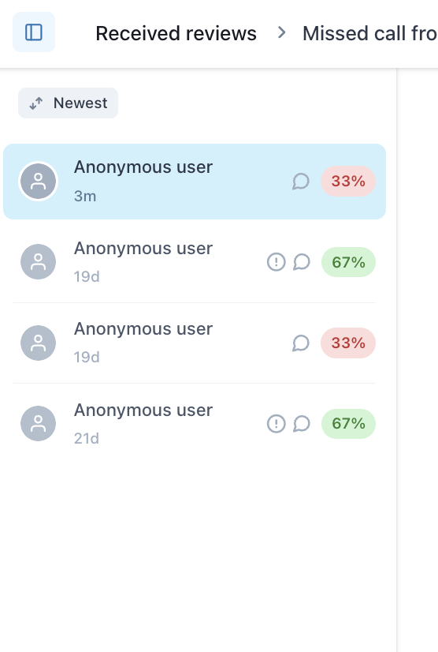Click the breadcrumb chevron after Received reviews

(281, 32)
